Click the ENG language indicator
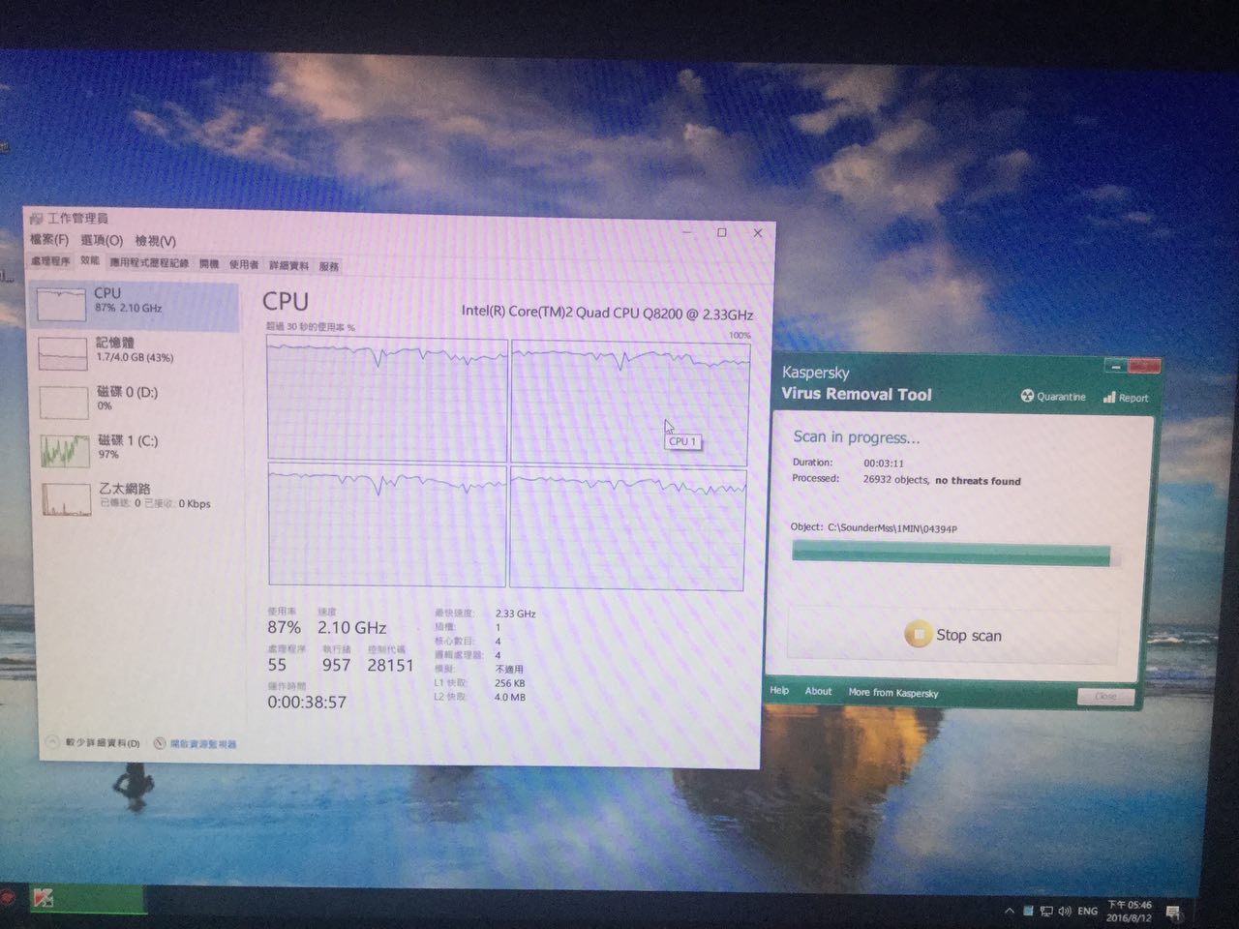This screenshot has height=929, width=1239. (x=1088, y=911)
